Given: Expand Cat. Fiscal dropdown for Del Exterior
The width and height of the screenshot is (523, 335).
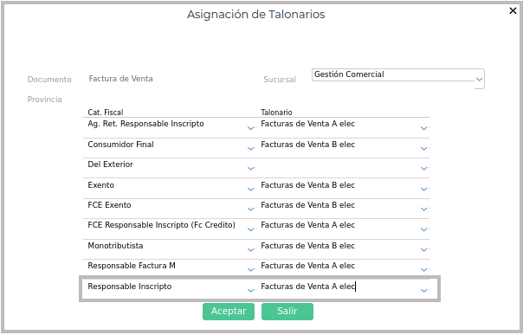Looking at the screenshot, I should [x=251, y=168].
